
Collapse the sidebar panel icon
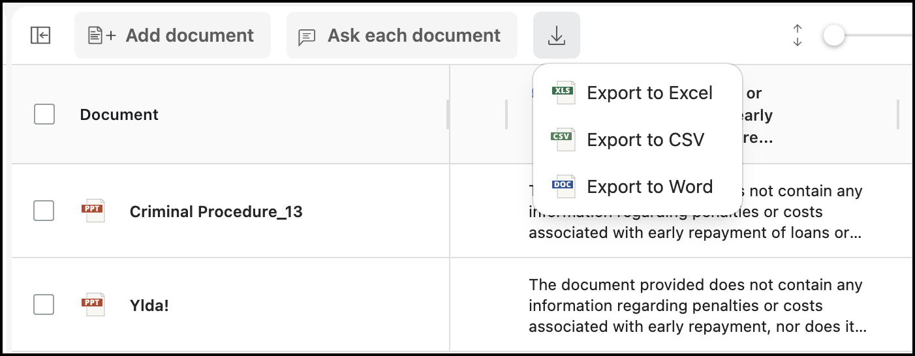(x=40, y=35)
